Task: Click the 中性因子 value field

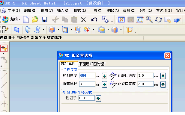Action: point(87,98)
